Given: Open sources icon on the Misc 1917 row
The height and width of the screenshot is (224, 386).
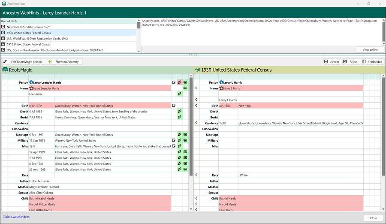Looking at the screenshot, I should (x=180, y=146).
